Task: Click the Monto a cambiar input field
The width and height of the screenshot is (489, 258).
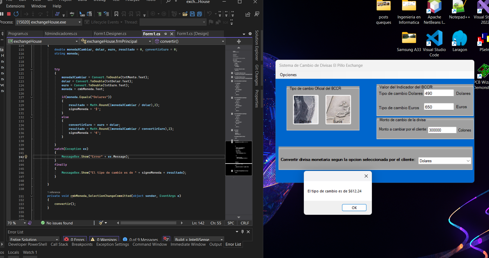Action: pyautogui.click(x=442, y=130)
